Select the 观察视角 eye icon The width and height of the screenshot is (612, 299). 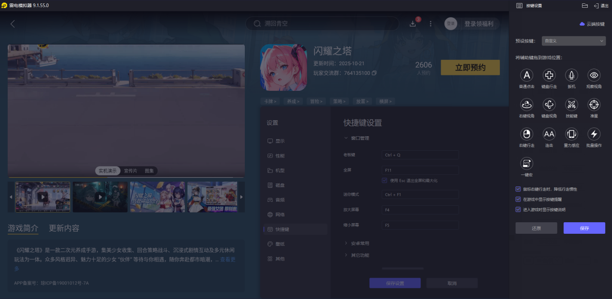[x=594, y=75]
